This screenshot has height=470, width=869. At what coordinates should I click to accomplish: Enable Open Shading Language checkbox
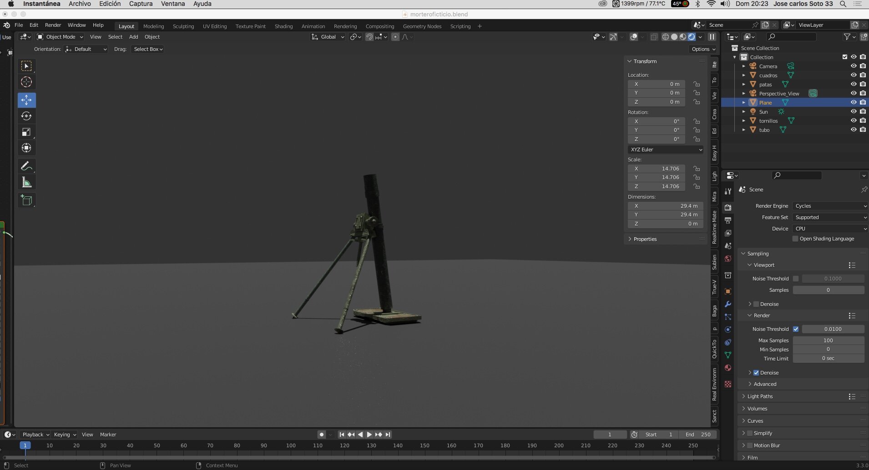(795, 239)
